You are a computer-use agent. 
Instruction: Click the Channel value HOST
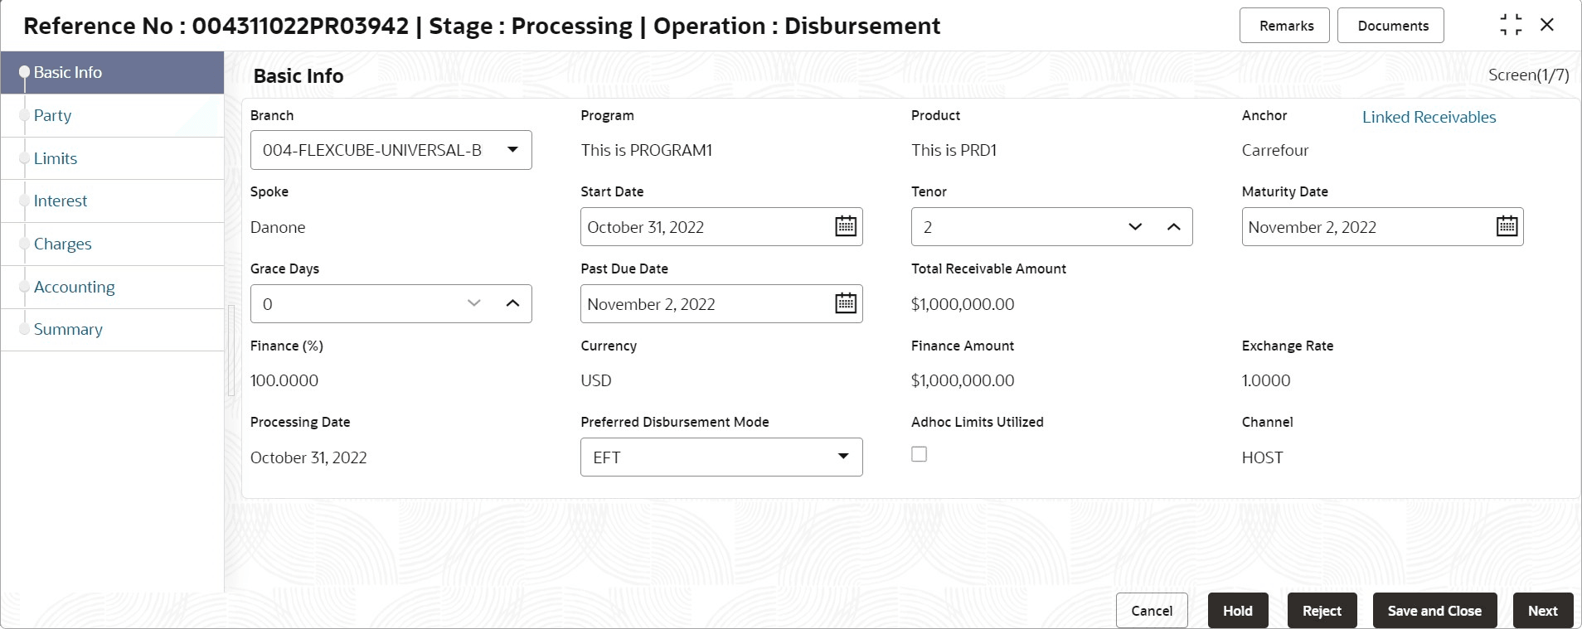pyautogui.click(x=1262, y=457)
